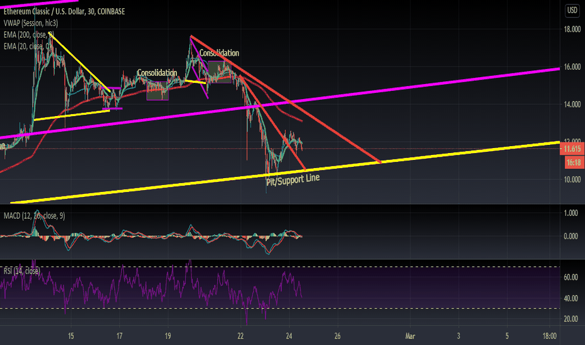Click the 11.615 current price label

572,149
